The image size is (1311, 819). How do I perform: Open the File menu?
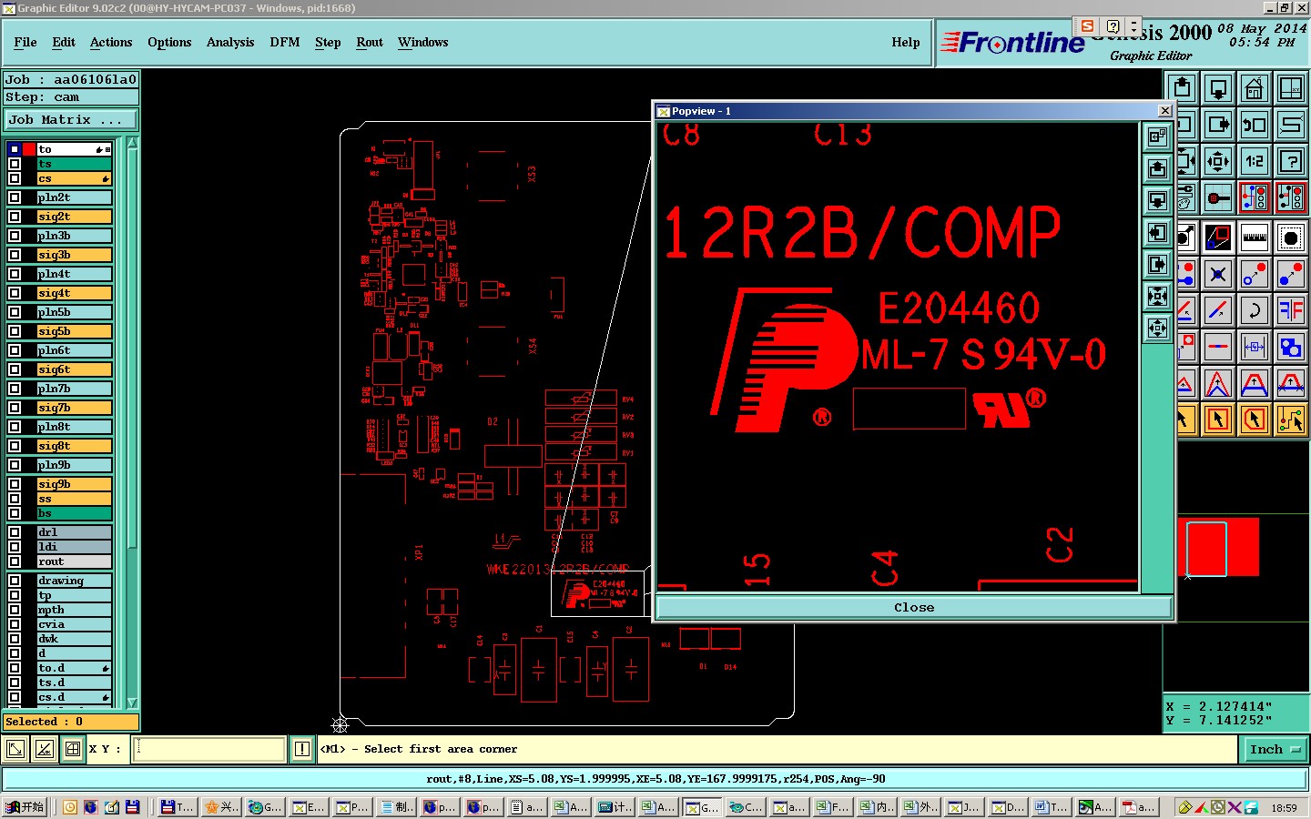coord(25,43)
